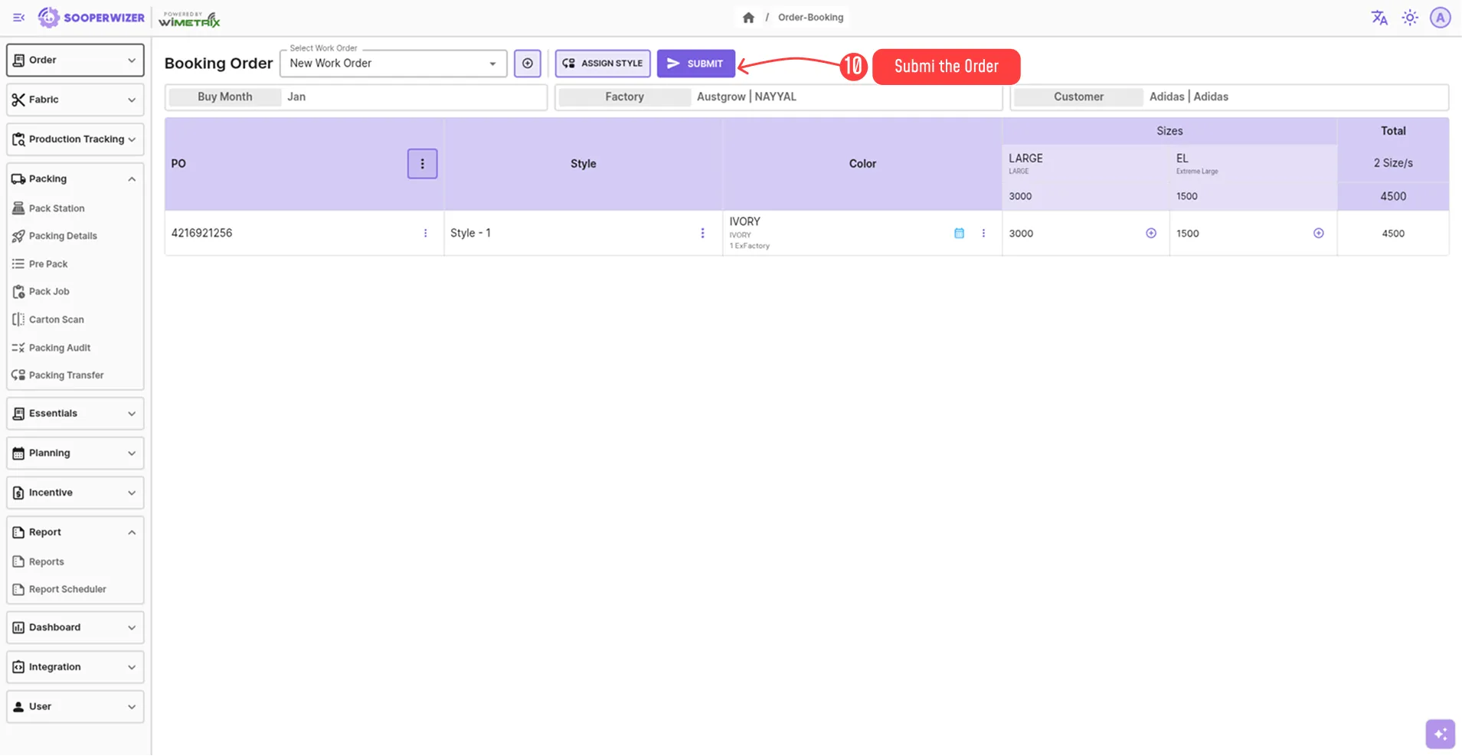Open the AI assistant floating icon at bottom right
Screen dimensions: 1462x756
[x=1440, y=733]
